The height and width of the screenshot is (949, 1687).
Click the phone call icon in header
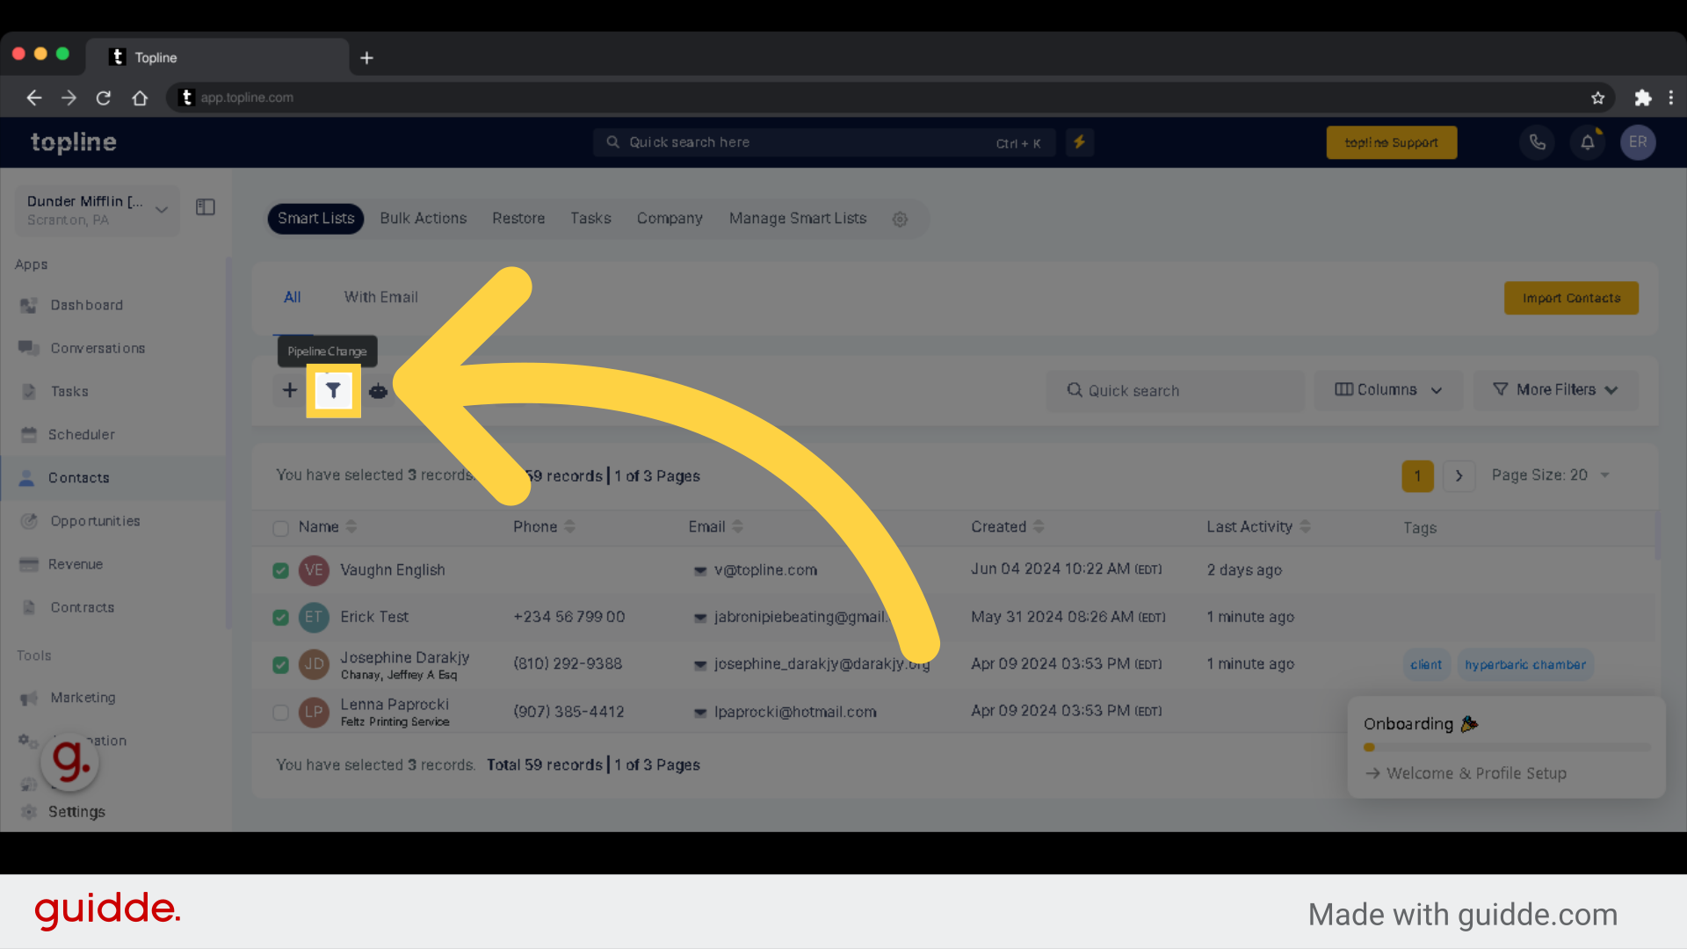(x=1538, y=142)
